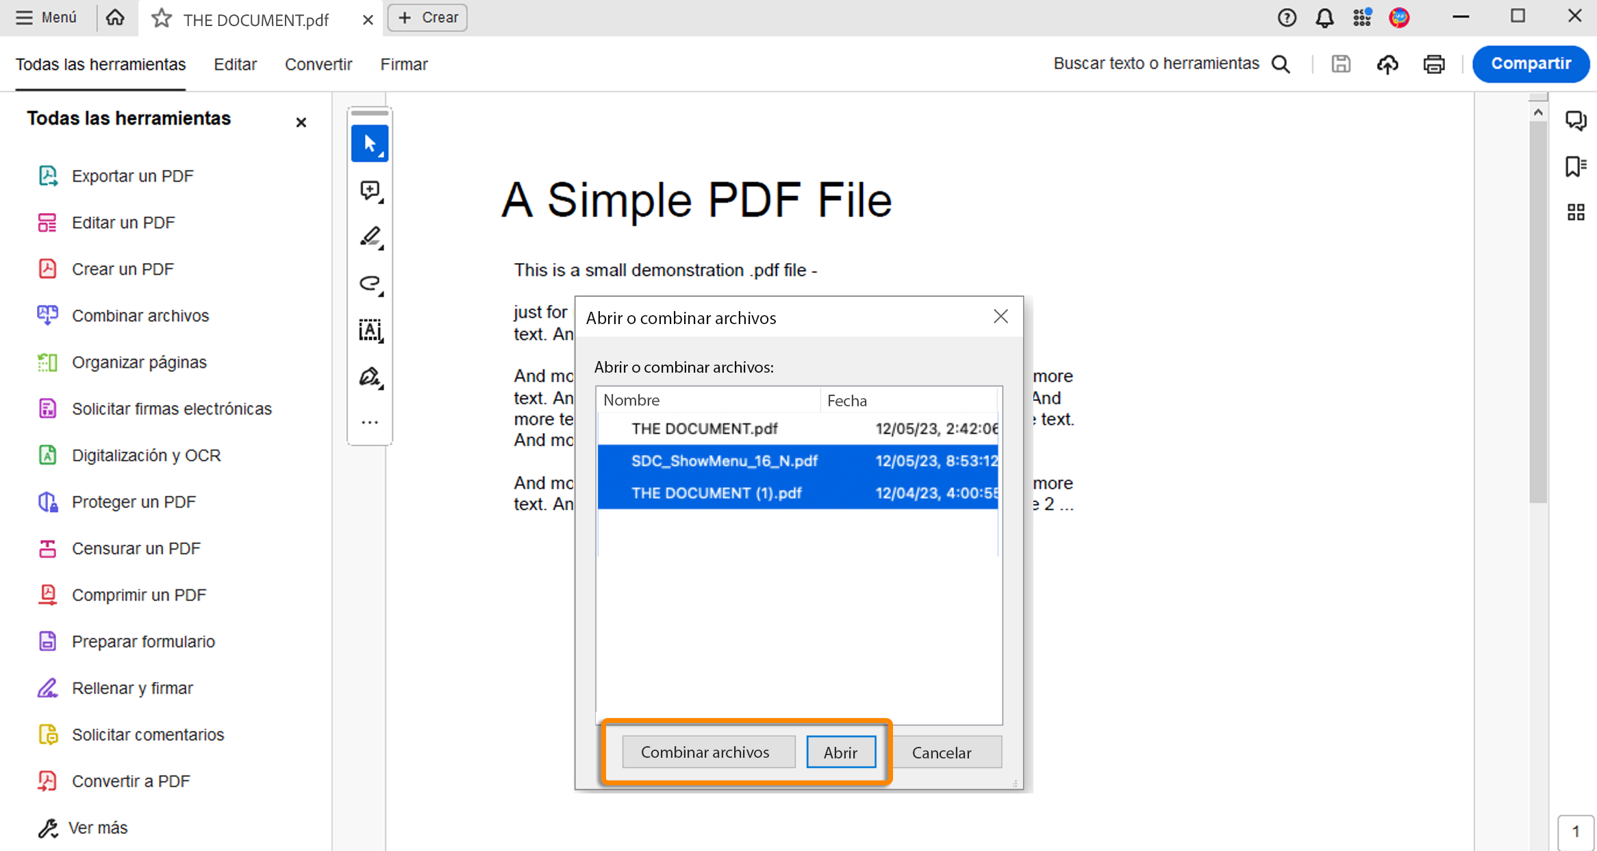Select the arrow selection tool
Screen dimensions: 1597x851
click(x=370, y=144)
